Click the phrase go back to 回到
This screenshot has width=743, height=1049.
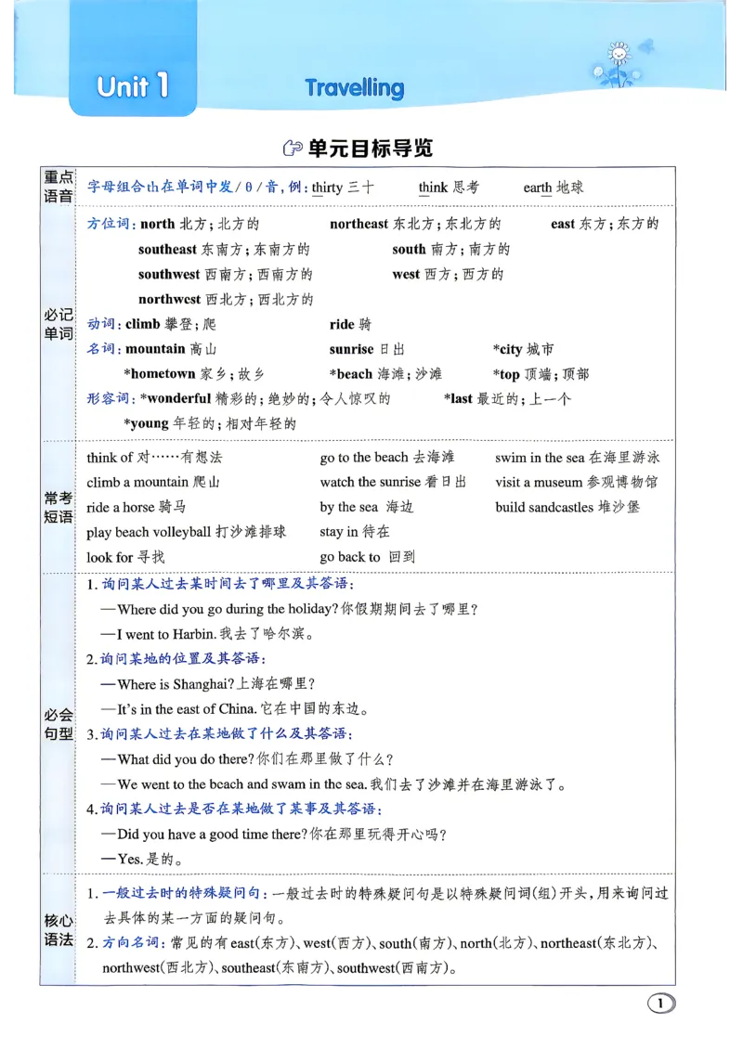click(x=368, y=557)
